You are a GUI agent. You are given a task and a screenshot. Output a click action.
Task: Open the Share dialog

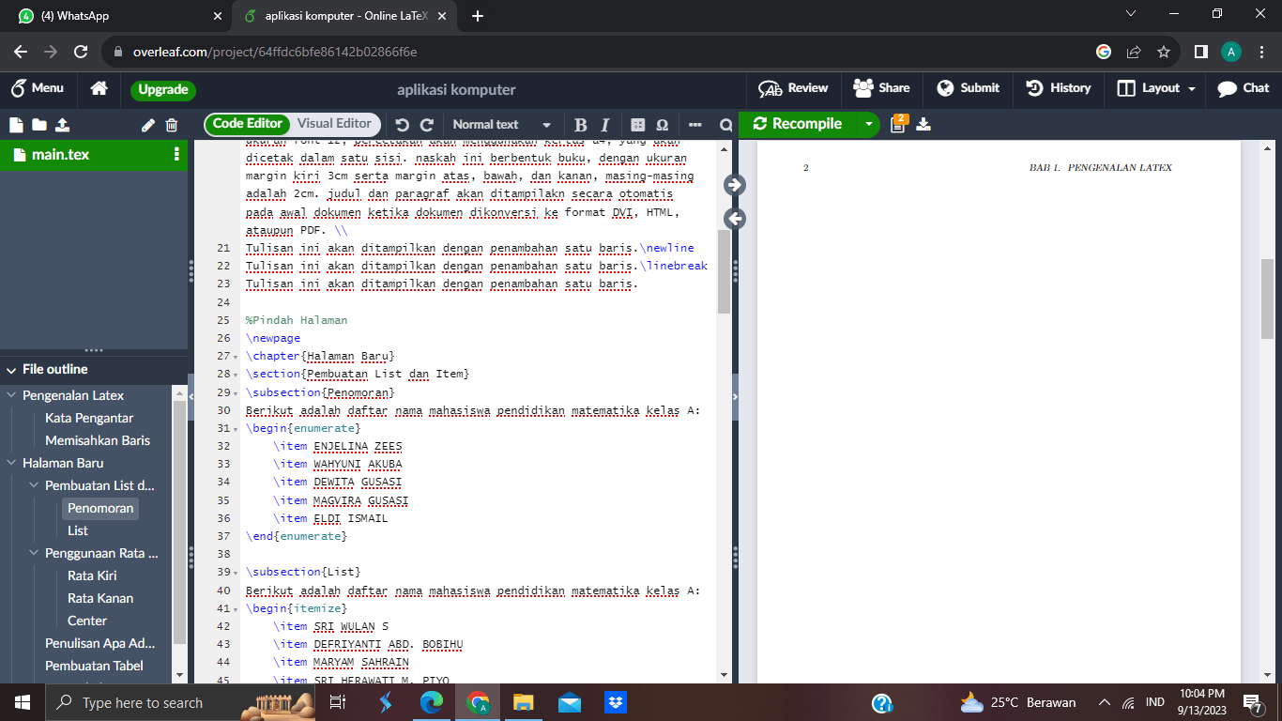coord(881,88)
